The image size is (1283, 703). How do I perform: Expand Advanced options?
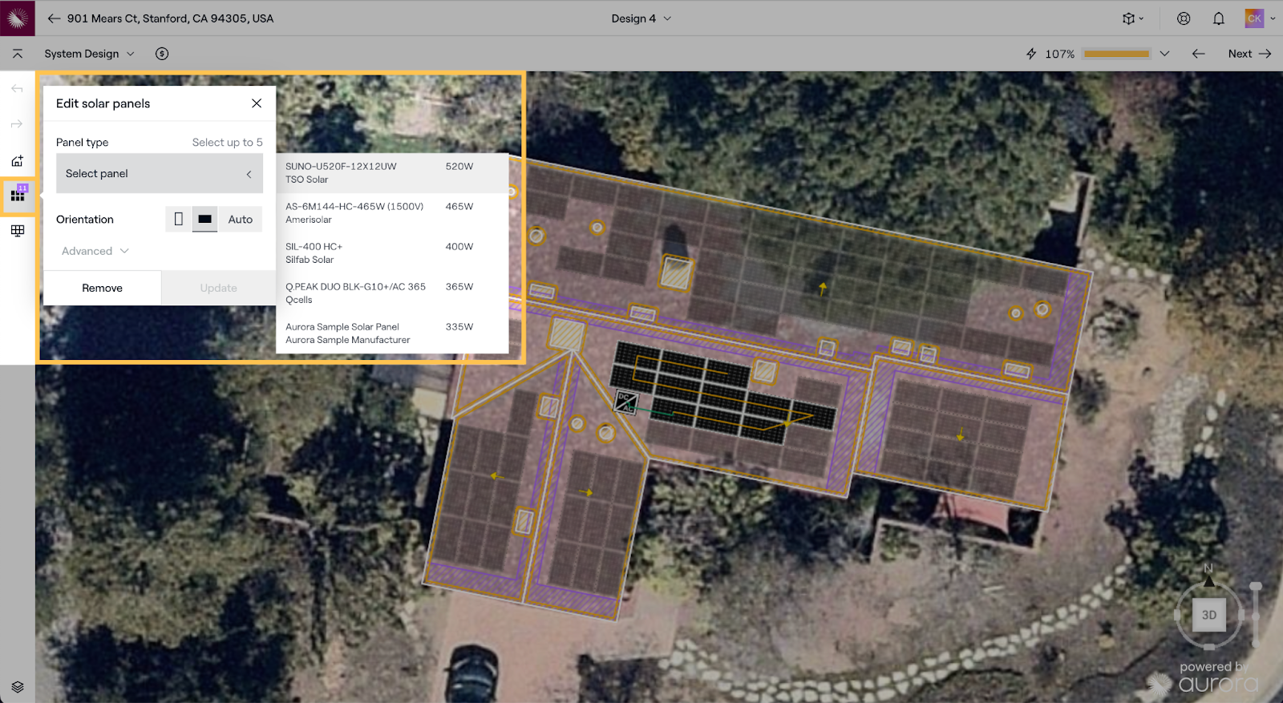pos(95,251)
